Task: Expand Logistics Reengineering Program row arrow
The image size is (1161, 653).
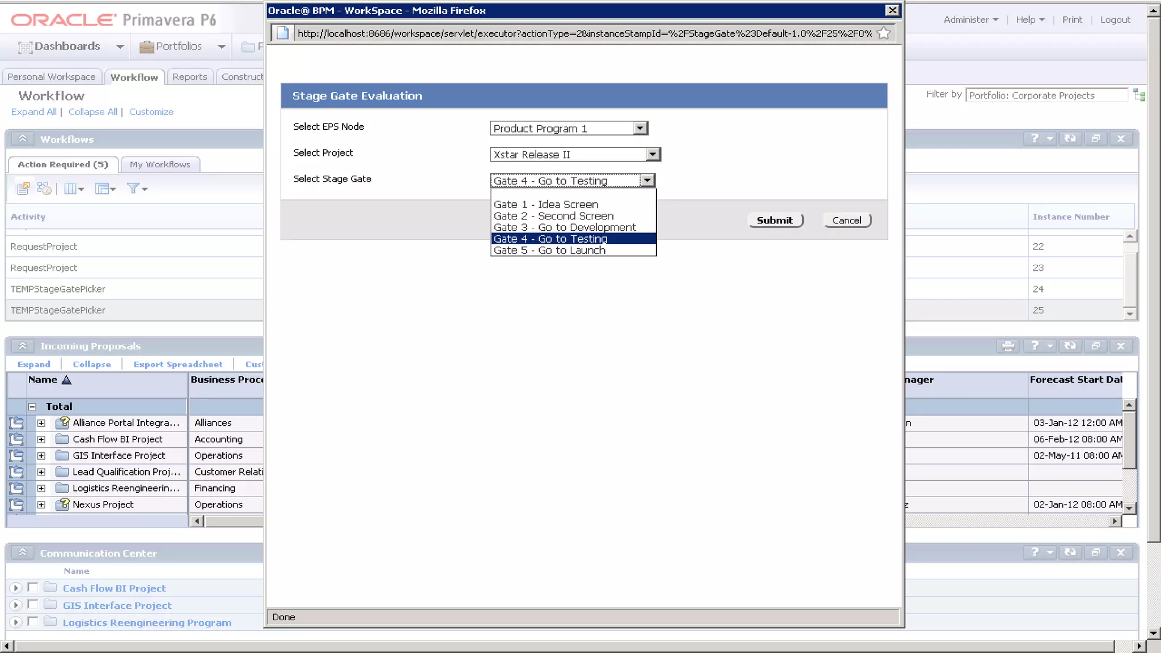Action: pyautogui.click(x=16, y=622)
